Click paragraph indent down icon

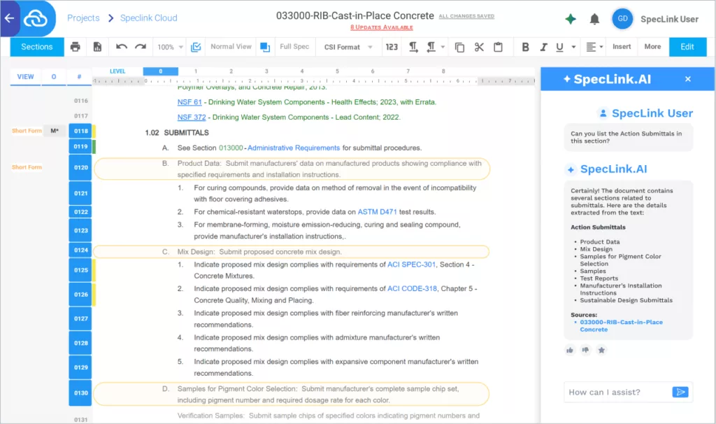pyautogui.click(x=413, y=47)
